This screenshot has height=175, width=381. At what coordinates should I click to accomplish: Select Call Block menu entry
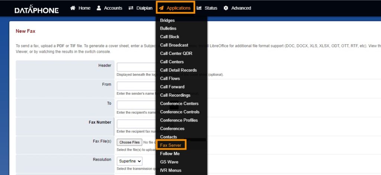tap(170, 37)
